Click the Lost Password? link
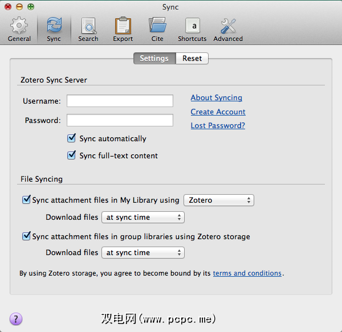This screenshot has width=342, height=332. (218, 125)
